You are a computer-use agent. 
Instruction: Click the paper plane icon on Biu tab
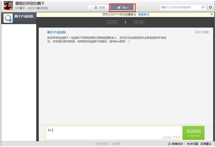tap(118, 7)
